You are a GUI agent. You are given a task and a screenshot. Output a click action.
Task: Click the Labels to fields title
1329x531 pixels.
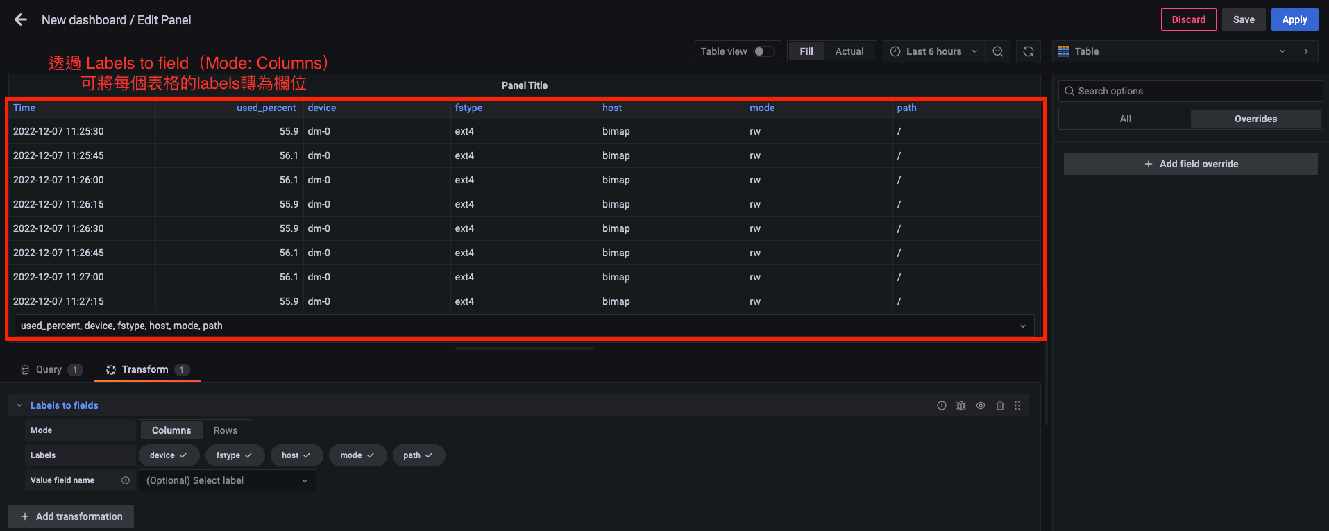[x=65, y=405]
